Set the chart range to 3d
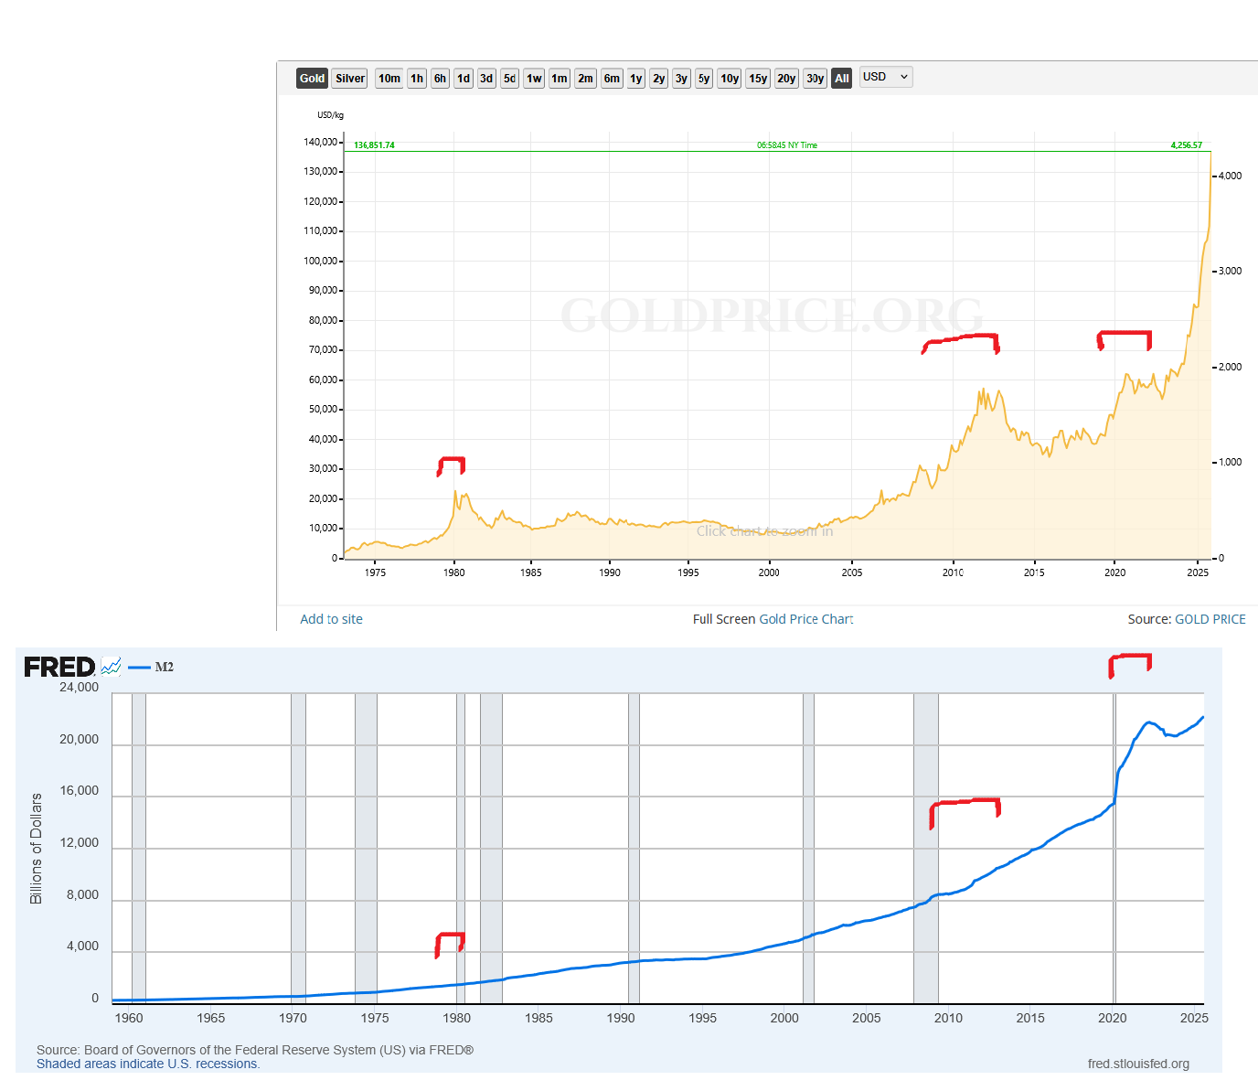The width and height of the screenshot is (1258, 1091). pyautogui.click(x=486, y=79)
